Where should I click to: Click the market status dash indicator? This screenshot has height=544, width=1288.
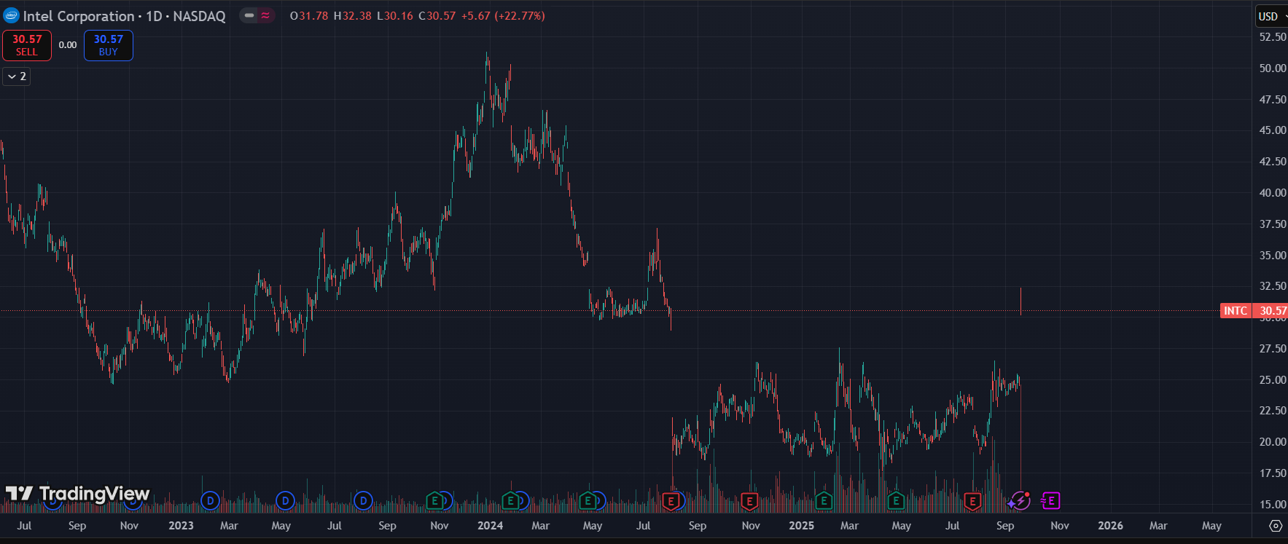click(249, 15)
